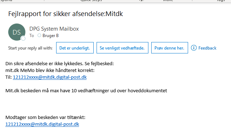Click the subject 'Fejlrapport for sikker afsendelse:Mitdk'
This screenshot has height=135, width=231.
pyautogui.click(x=65, y=14)
